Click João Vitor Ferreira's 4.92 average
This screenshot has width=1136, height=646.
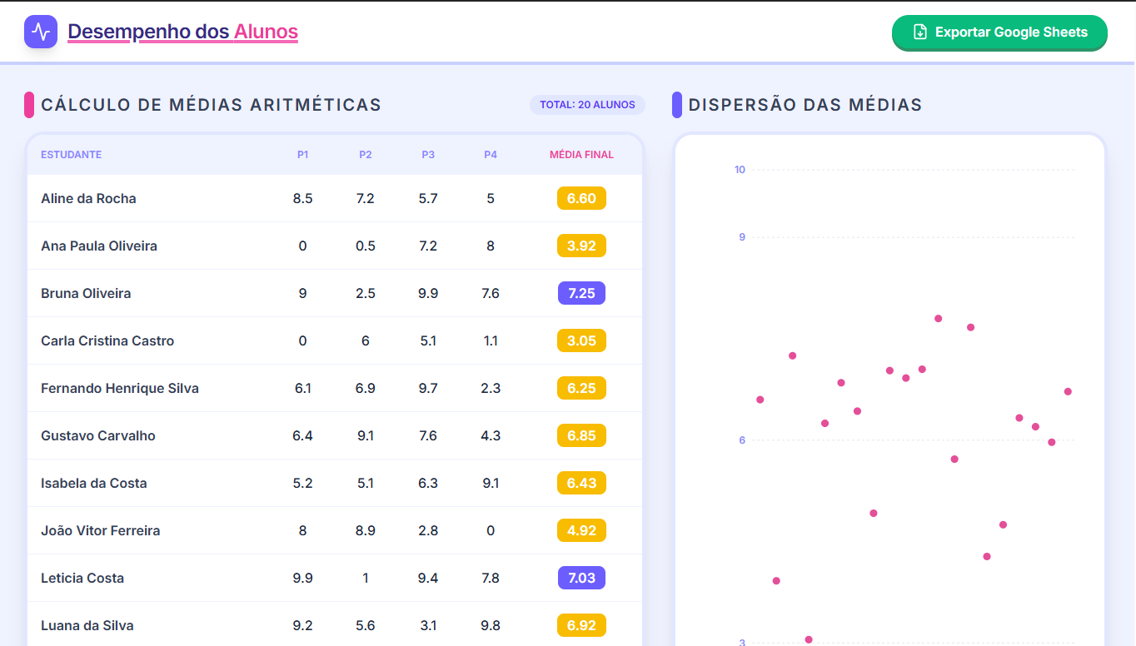tap(581, 530)
